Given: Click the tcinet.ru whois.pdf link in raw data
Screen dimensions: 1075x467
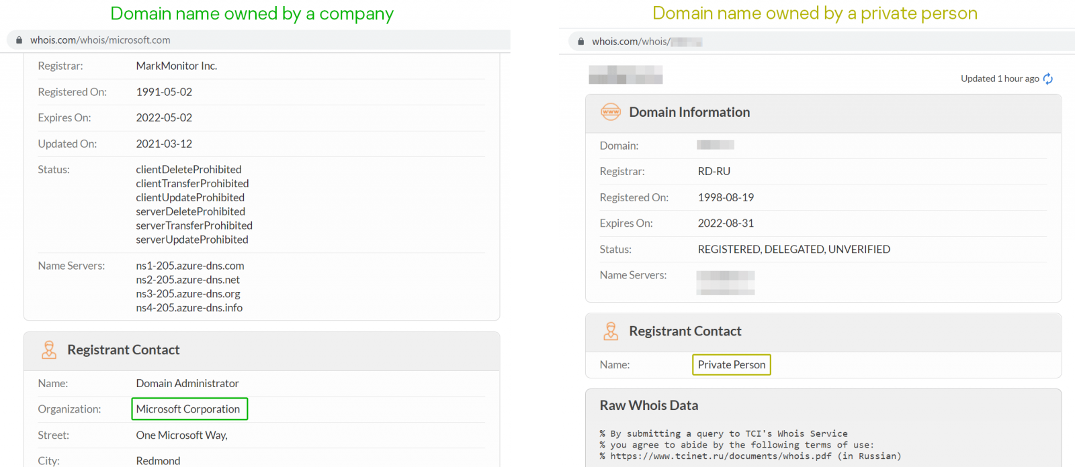Looking at the screenshot, I should click(x=721, y=456).
